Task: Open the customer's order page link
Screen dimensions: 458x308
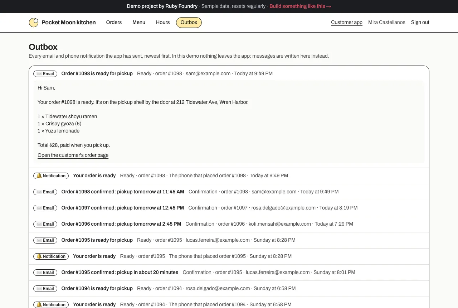Action: point(73,155)
